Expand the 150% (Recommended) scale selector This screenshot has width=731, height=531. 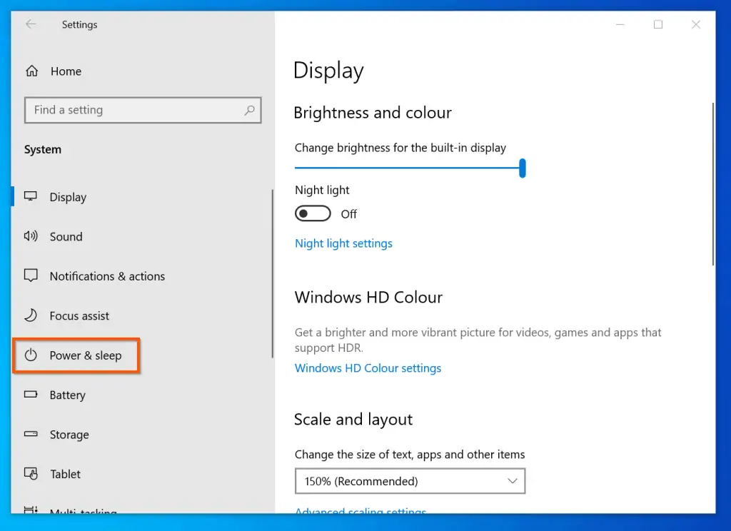click(x=410, y=481)
